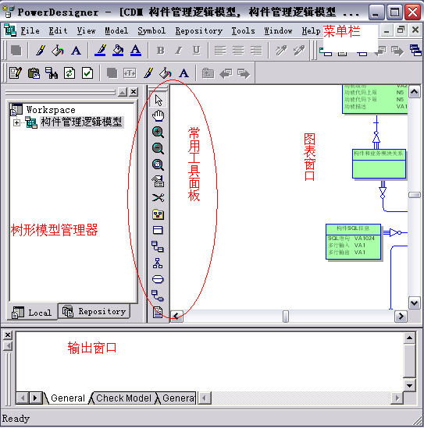Select the Properties tool in palette

click(158, 181)
